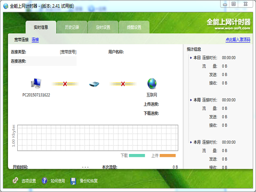This screenshot has width=256, height=192.
Task: Click the 连接 link next to 宽带连接
Action: (35, 39)
